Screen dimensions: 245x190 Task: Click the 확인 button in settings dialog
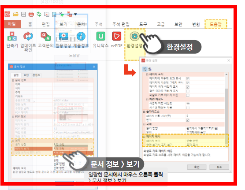197,167
